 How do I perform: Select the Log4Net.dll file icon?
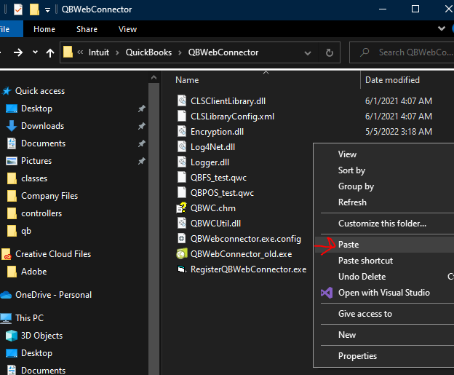(182, 146)
